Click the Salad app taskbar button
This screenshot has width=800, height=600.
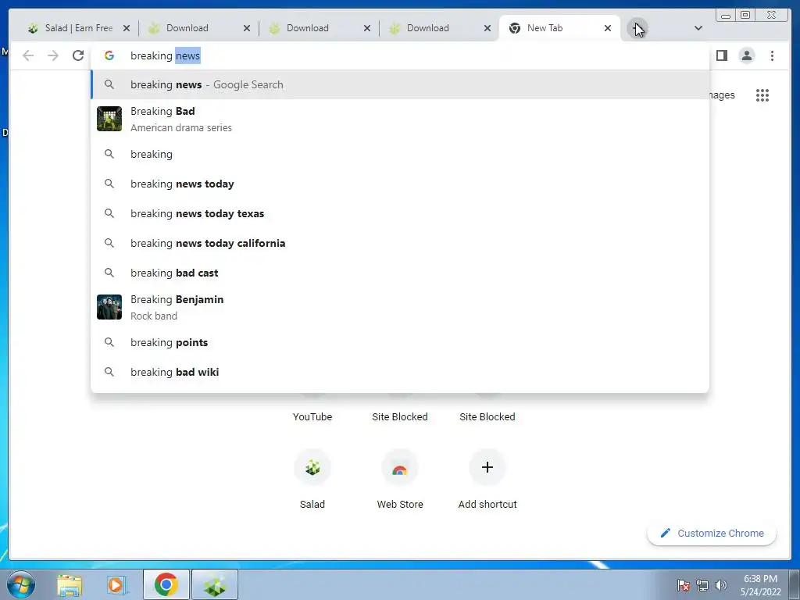pyautogui.click(x=215, y=584)
